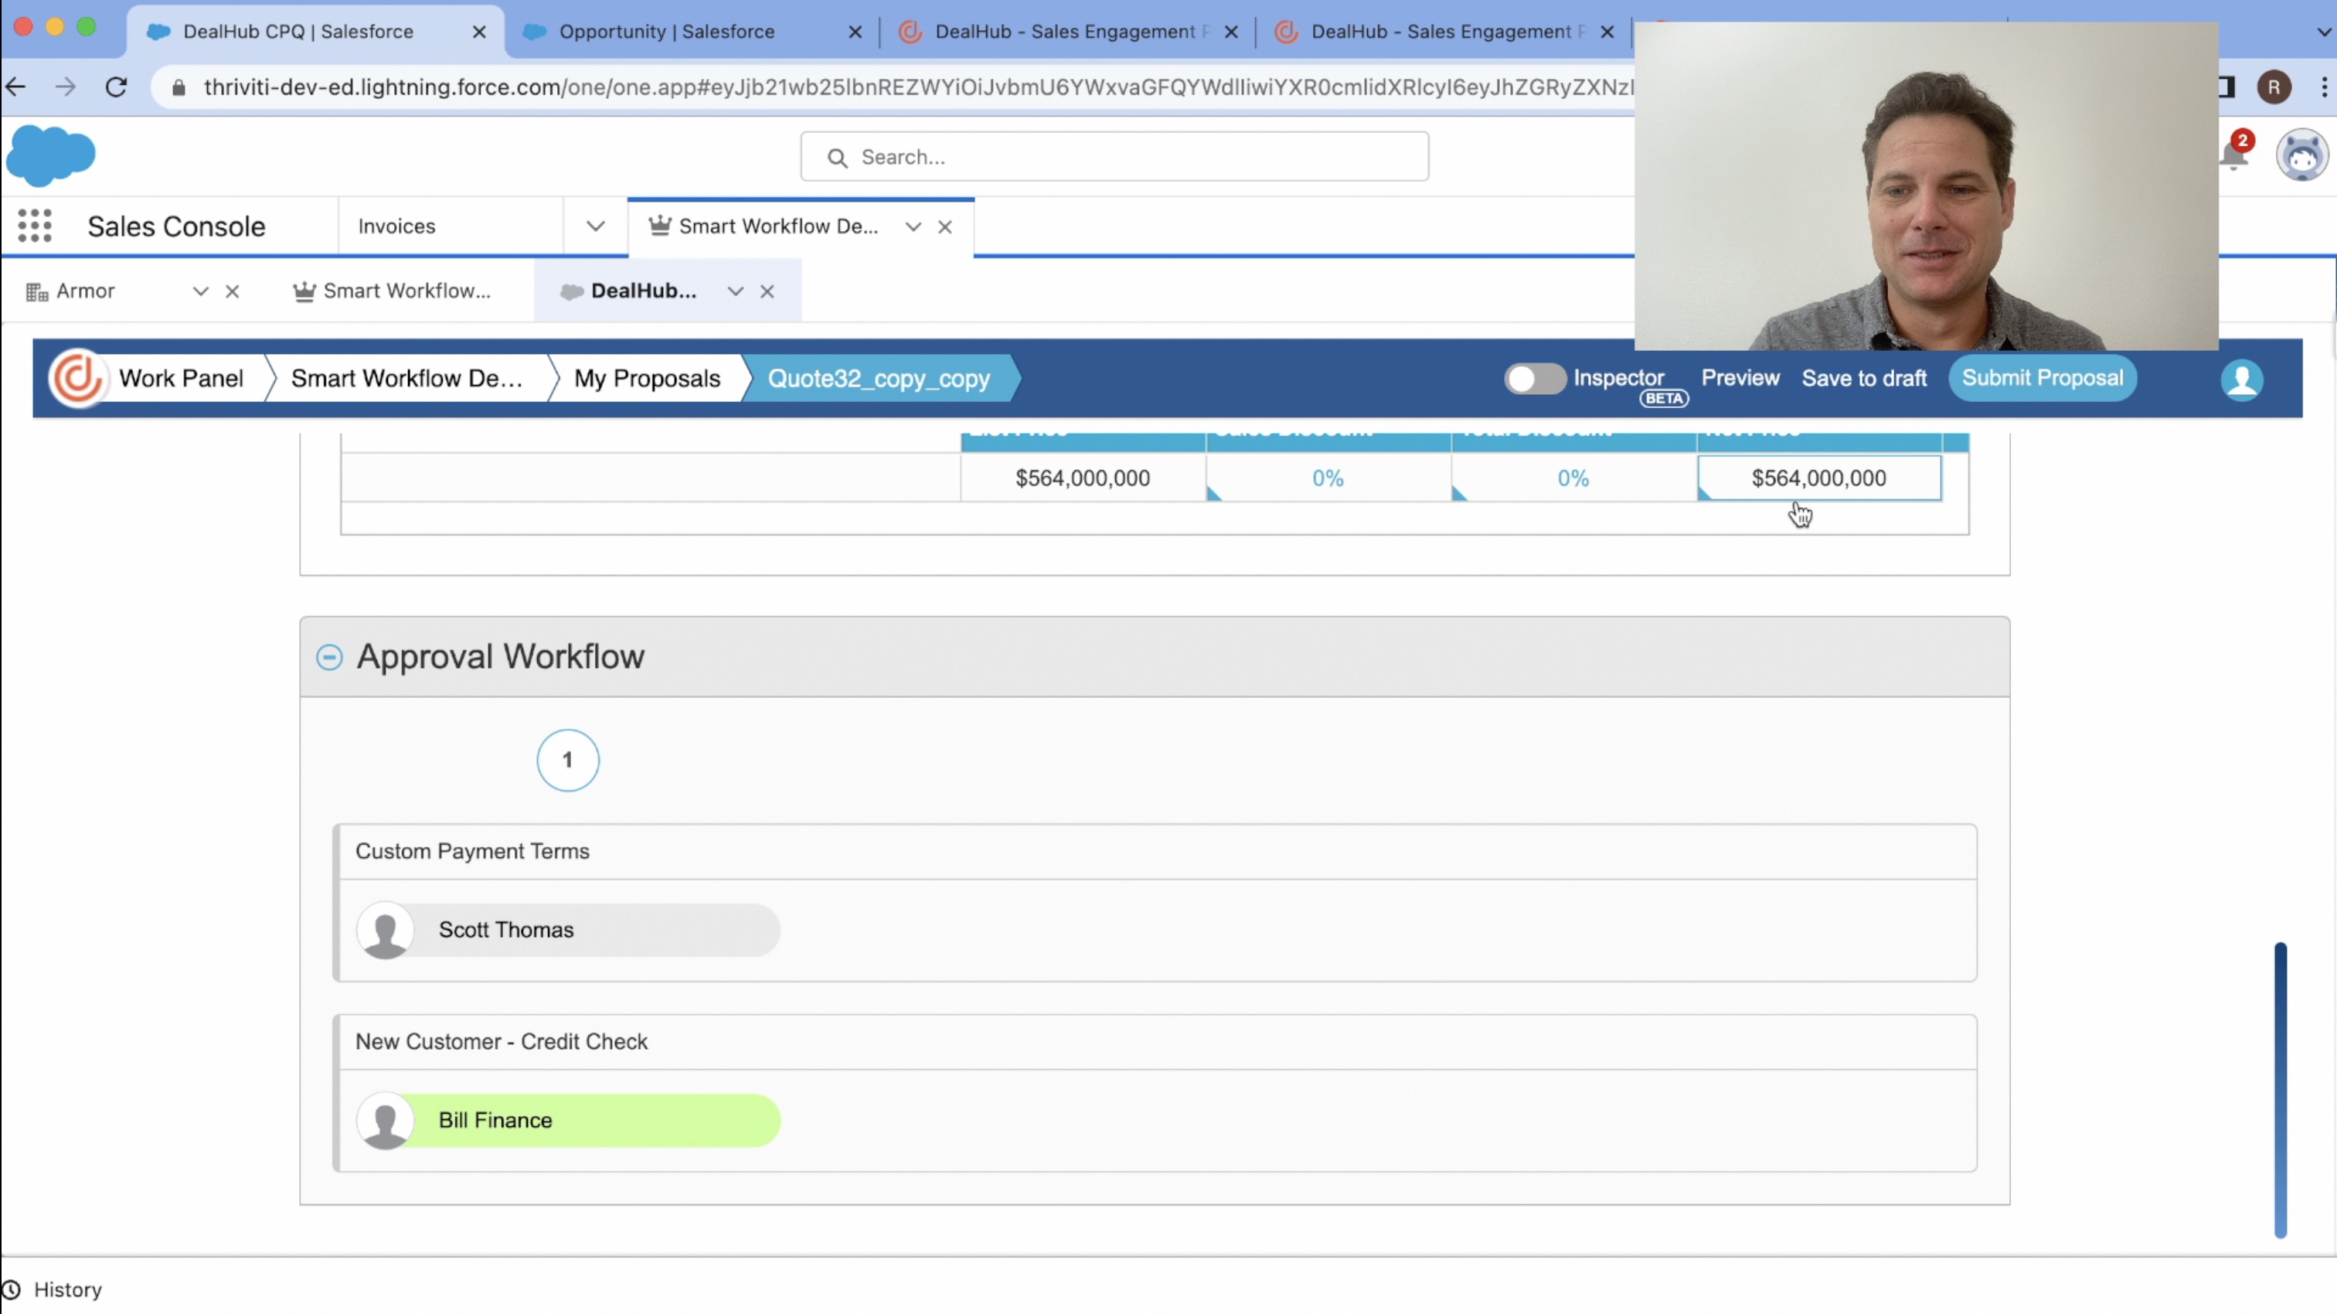
Task: Click the History link at bottom
Action: (67, 1288)
